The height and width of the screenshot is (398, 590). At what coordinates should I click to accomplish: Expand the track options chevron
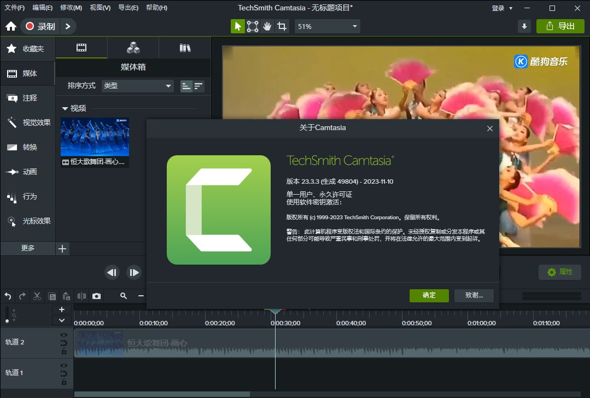pos(62,320)
